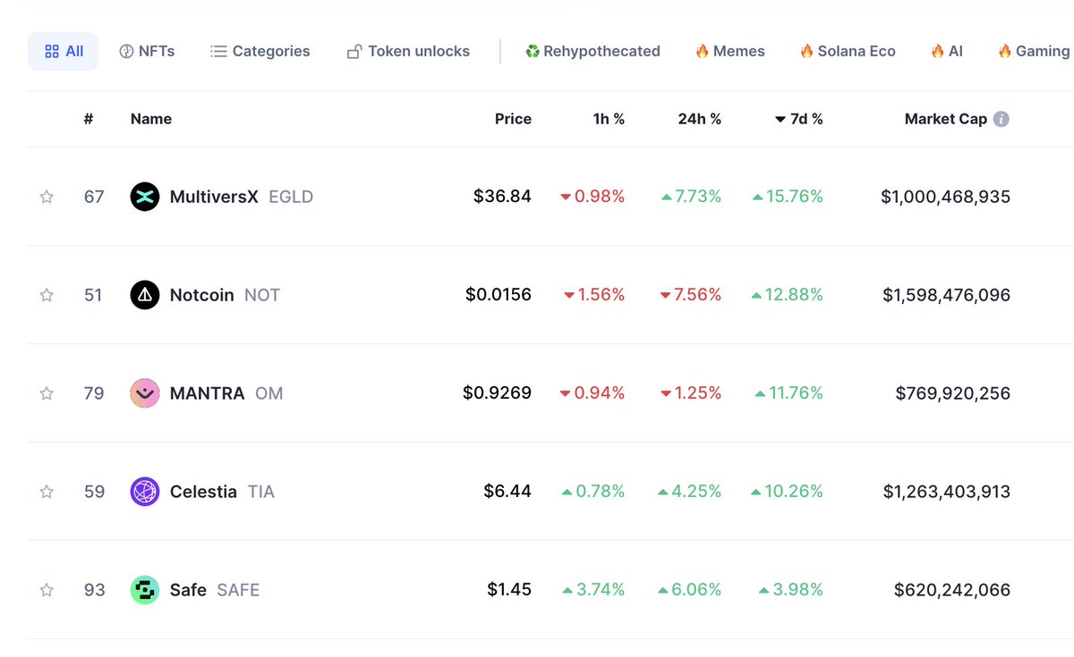Open the Notcoin coin logo
This screenshot has height=657, width=1074.
145,295
